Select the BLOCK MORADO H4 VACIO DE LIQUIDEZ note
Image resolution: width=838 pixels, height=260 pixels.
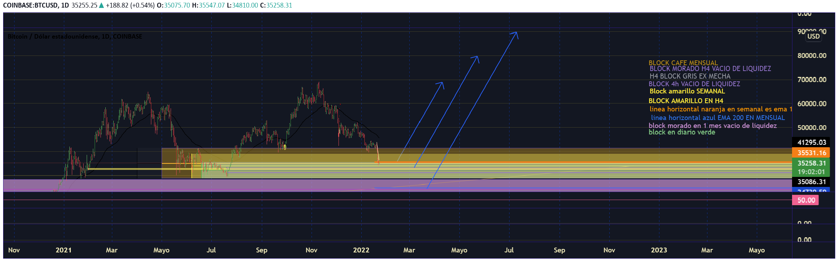tap(710, 69)
